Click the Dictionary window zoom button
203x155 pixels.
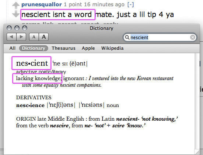tap(25, 28)
